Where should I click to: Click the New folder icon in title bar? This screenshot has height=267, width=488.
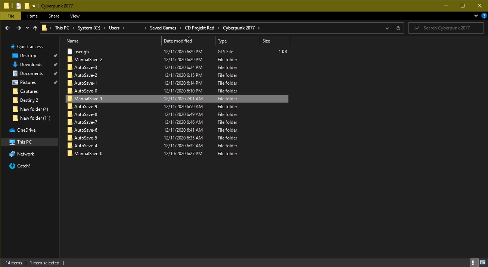pyautogui.click(x=27, y=6)
